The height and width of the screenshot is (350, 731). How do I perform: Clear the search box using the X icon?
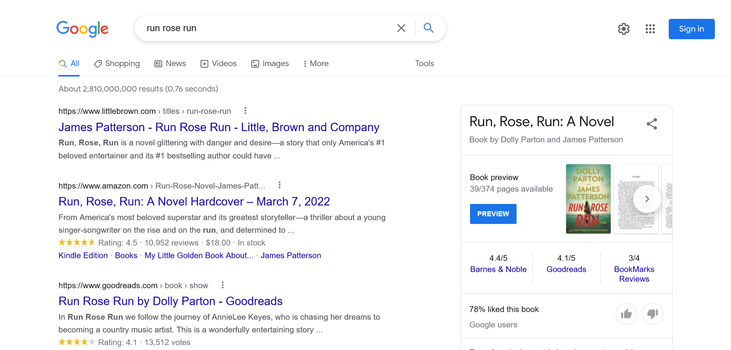click(401, 28)
